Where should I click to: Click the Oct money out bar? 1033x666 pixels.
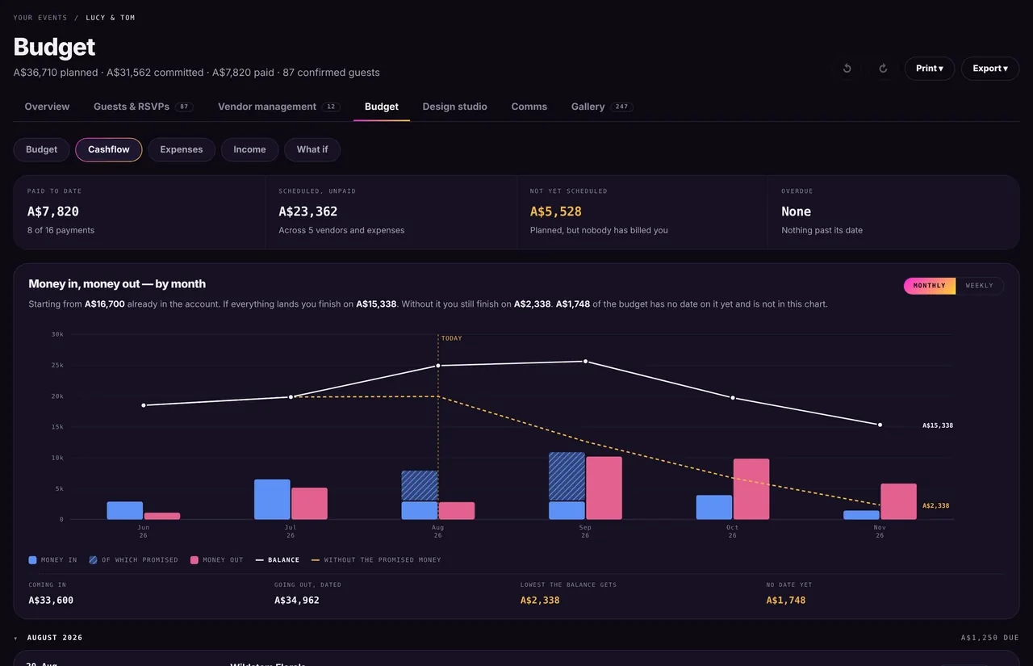tap(751, 489)
